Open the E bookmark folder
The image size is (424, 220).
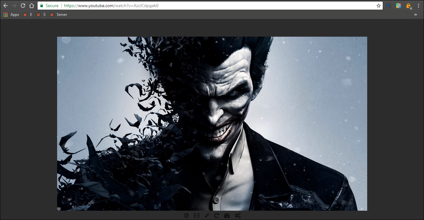point(28,15)
